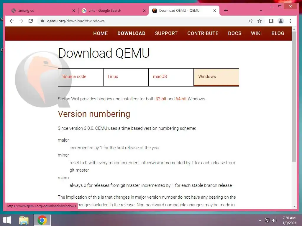Click the 'Download QEMU' page title
The height and width of the screenshot is (226, 302).
point(104,53)
